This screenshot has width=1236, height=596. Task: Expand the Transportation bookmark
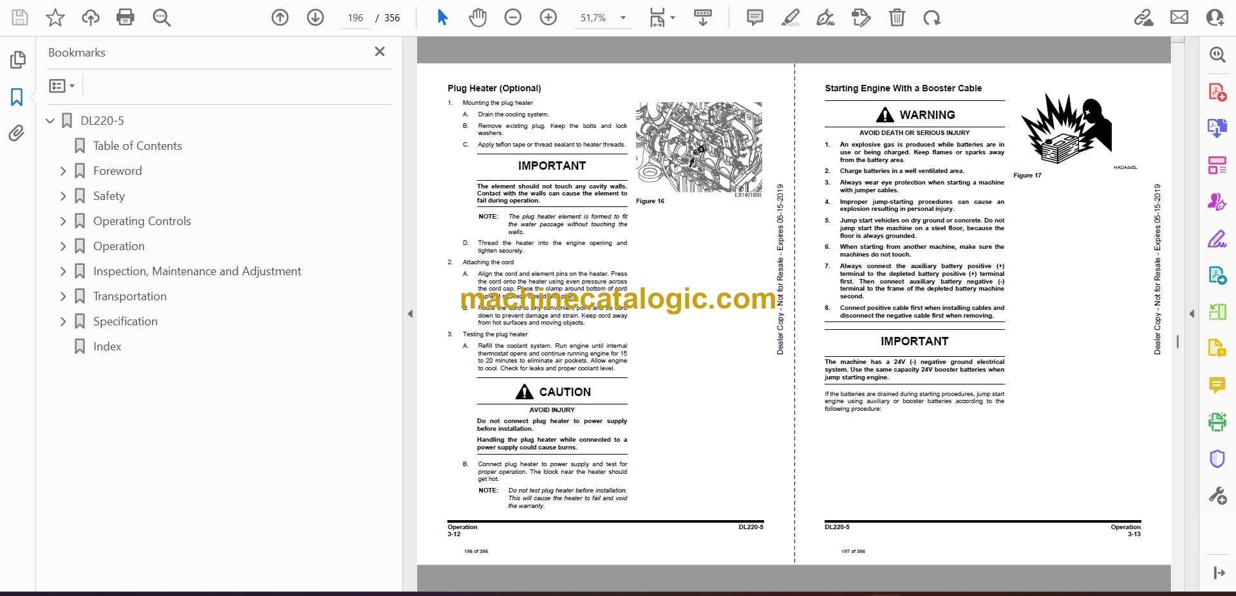(63, 296)
